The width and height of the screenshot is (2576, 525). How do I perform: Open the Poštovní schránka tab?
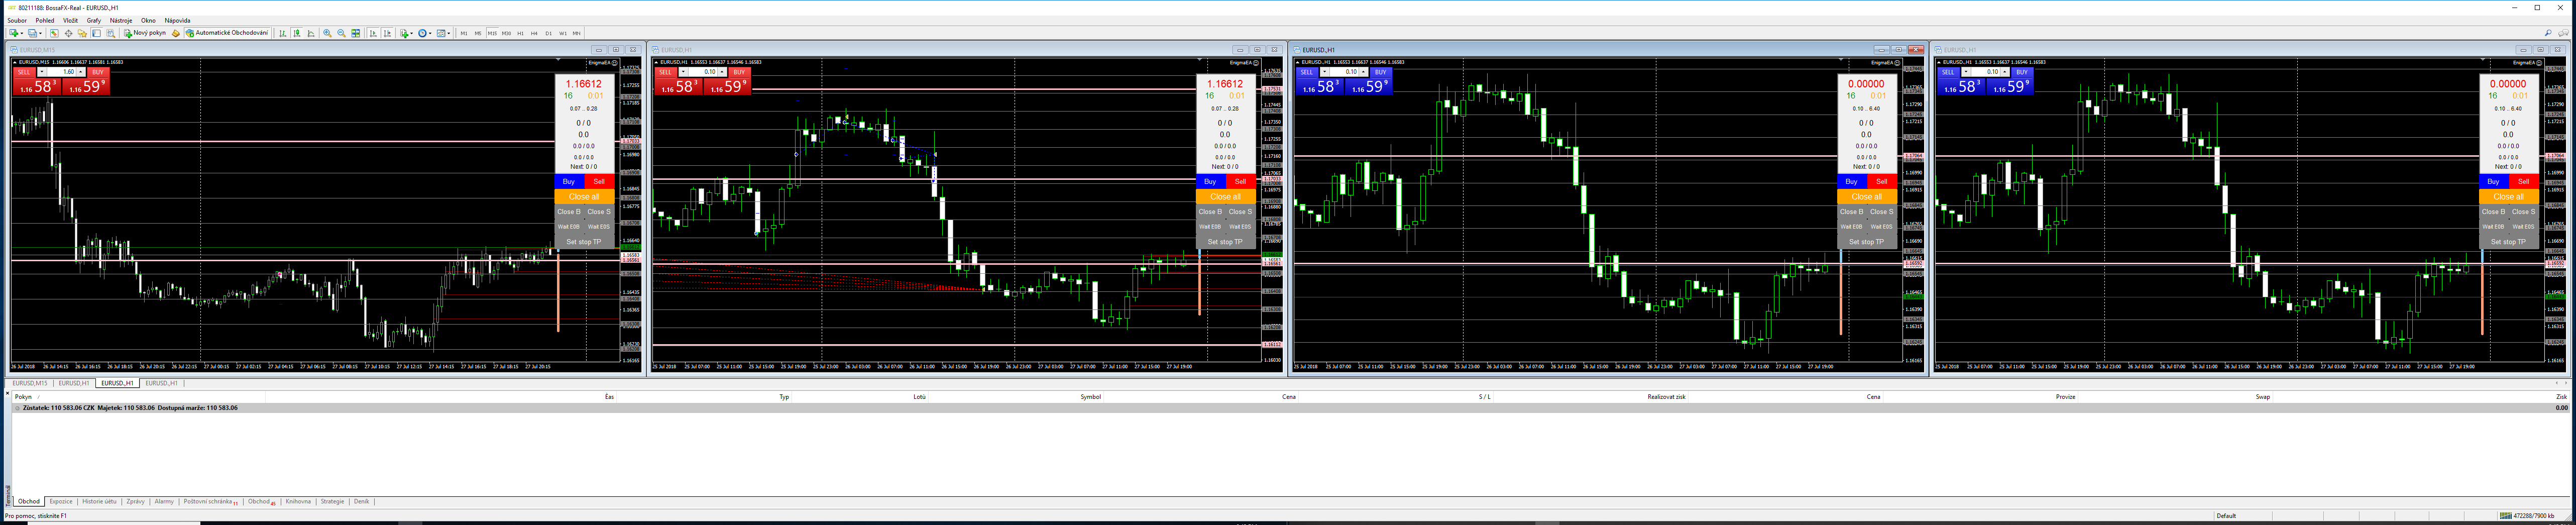(210, 502)
